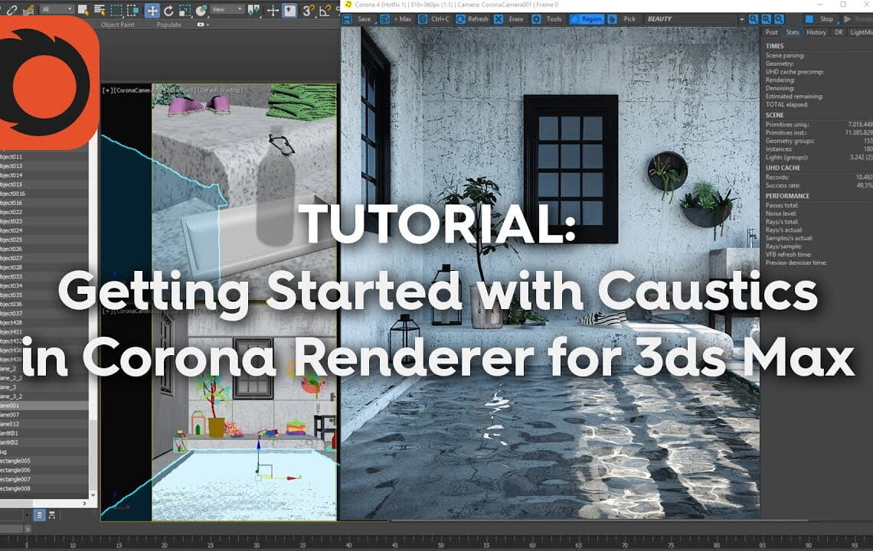
Task: Click the Rectangular Selection Region icon
Action: (116, 10)
